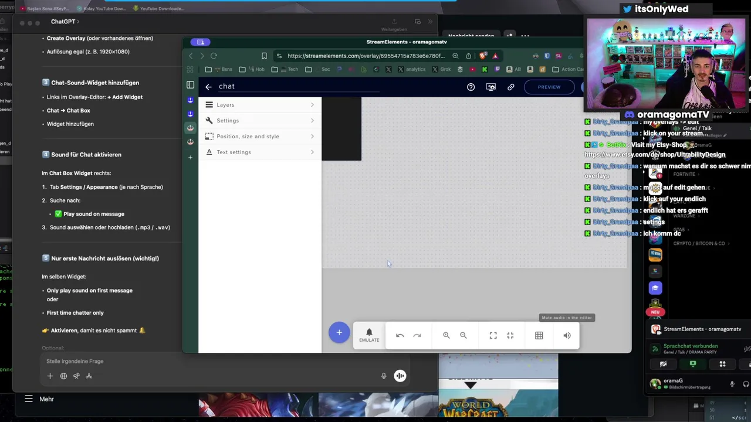Add a widget with the blue plus button
751x422 pixels.
(x=339, y=332)
